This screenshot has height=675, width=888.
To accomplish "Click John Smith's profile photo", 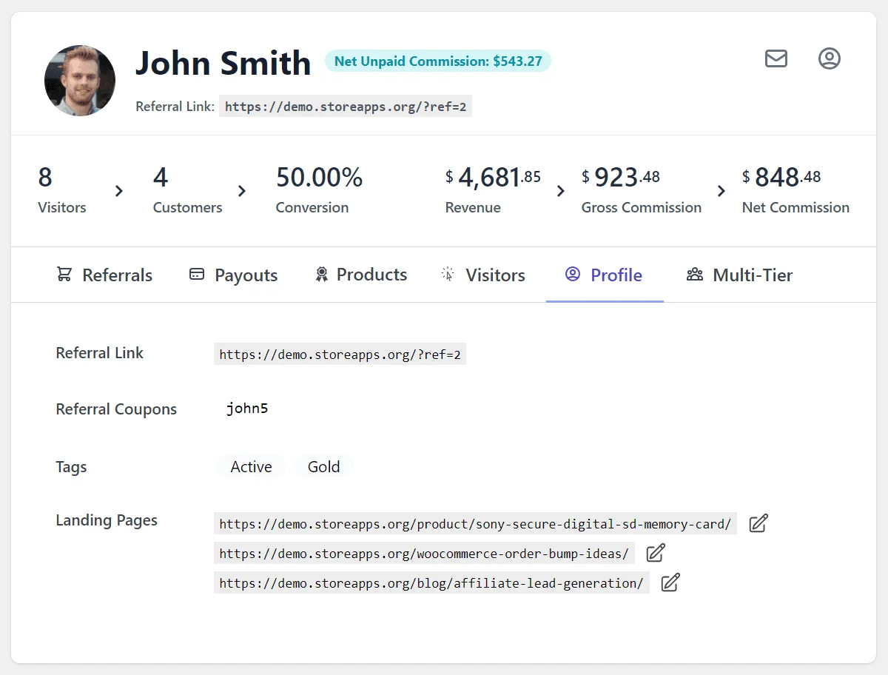I will (x=80, y=81).
